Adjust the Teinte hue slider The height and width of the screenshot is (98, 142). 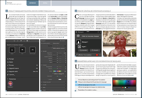[57, 71]
